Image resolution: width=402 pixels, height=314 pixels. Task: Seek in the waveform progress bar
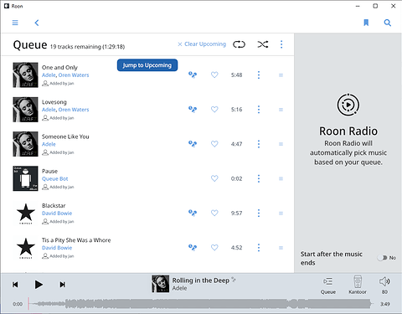(200, 304)
